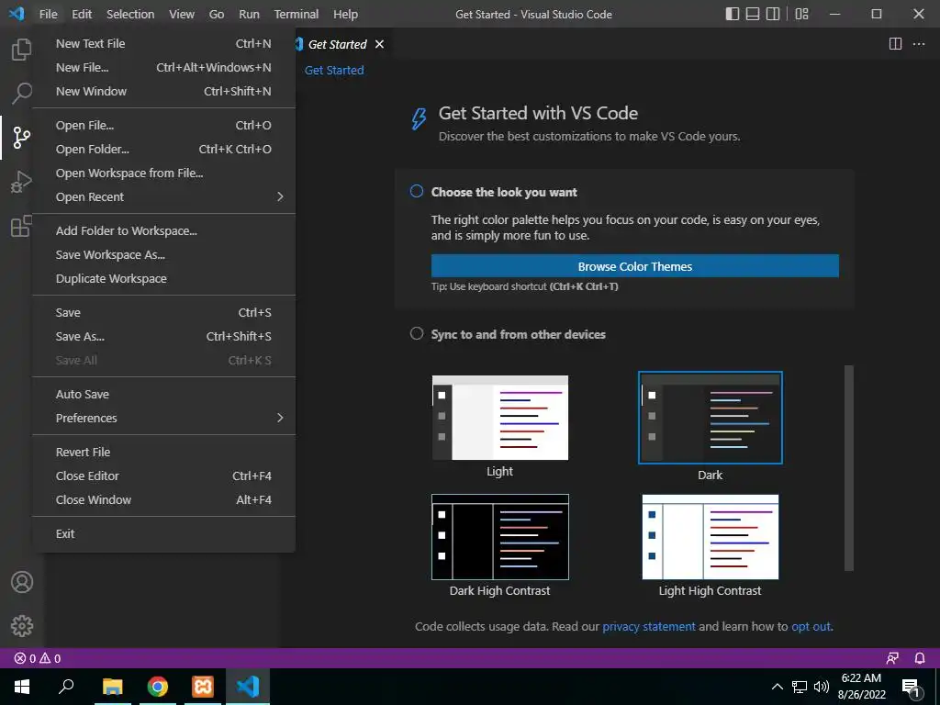Viewport: 940px width, 705px height.
Task: Choose New File... menu entry
Action: (x=163, y=67)
